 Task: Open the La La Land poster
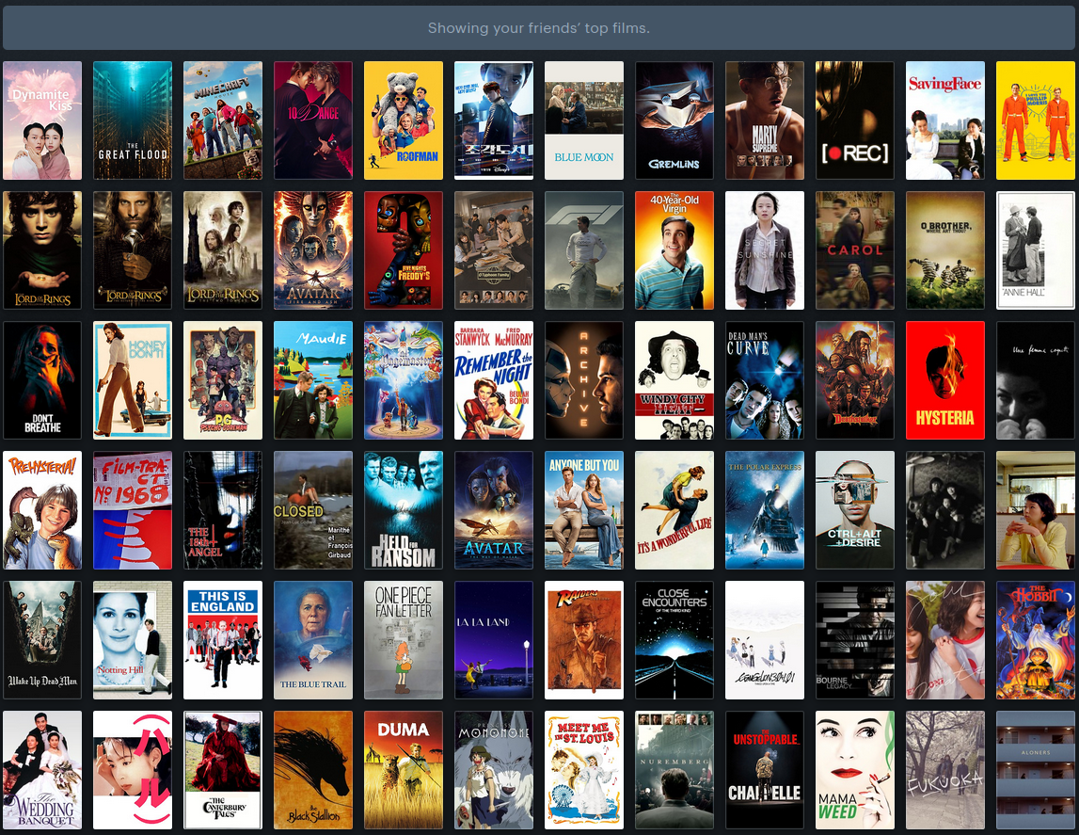pos(494,640)
